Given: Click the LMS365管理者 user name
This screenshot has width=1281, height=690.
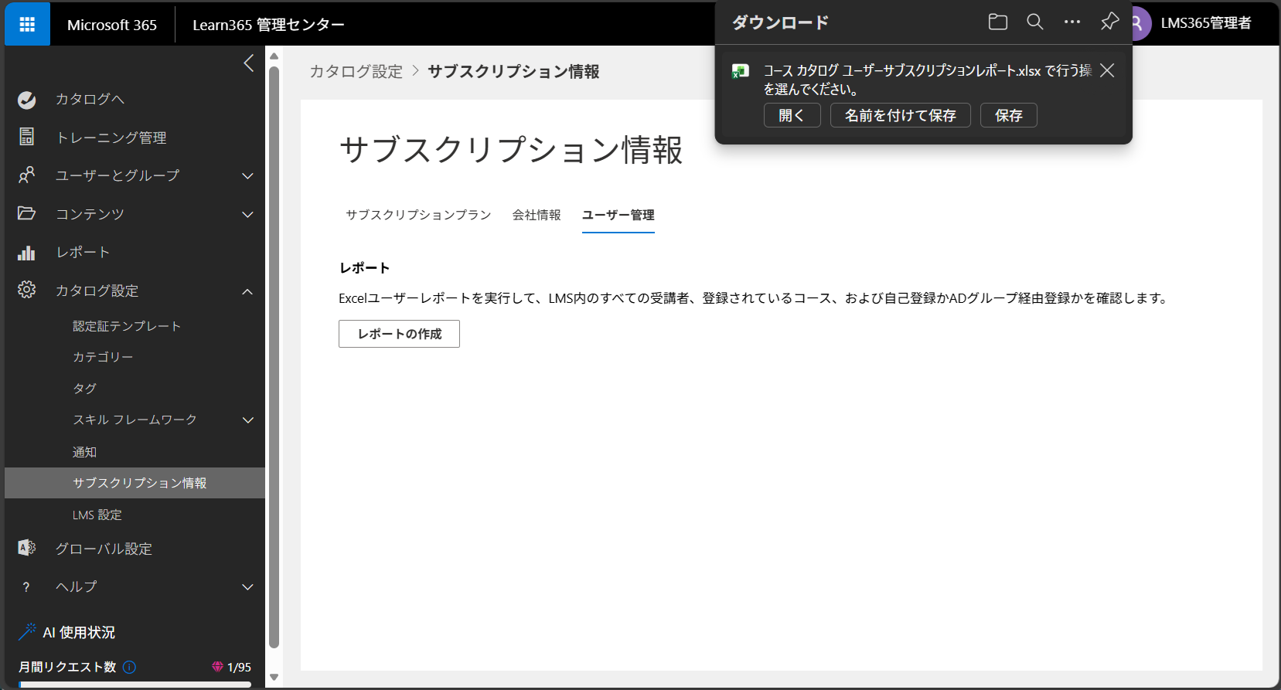Looking at the screenshot, I should (x=1206, y=23).
